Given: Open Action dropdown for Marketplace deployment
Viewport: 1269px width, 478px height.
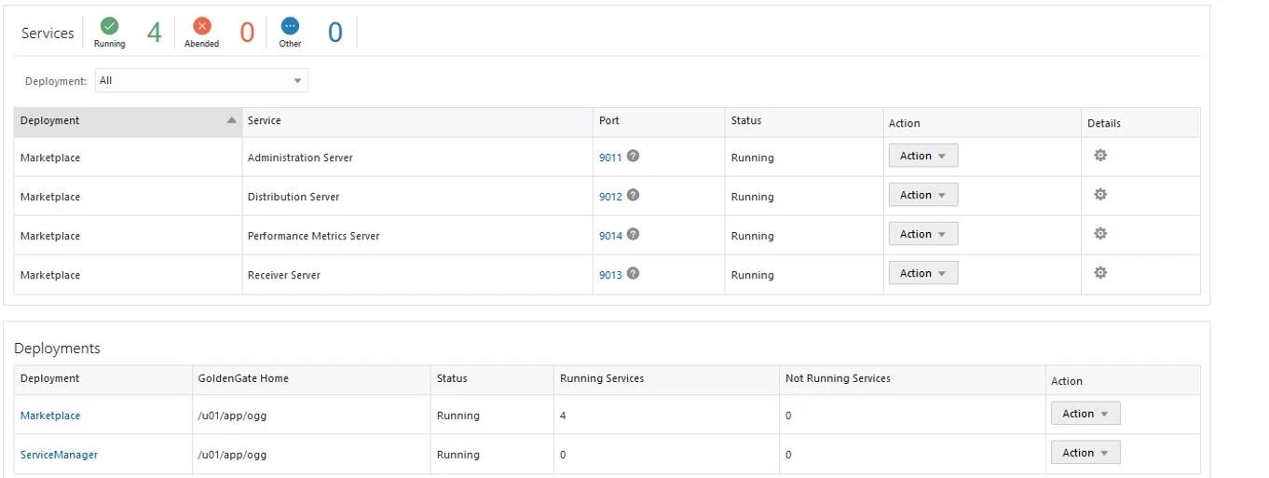Looking at the screenshot, I should pos(1085,414).
